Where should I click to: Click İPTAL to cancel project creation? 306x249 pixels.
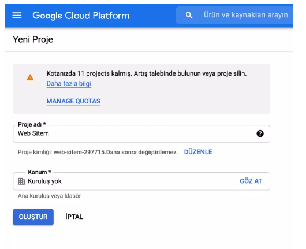(x=74, y=217)
